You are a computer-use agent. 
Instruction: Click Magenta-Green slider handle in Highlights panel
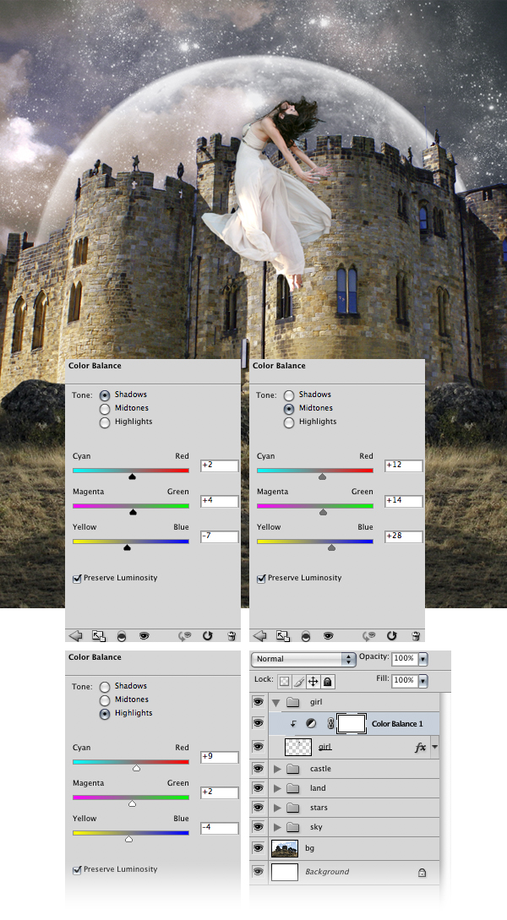click(x=132, y=803)
